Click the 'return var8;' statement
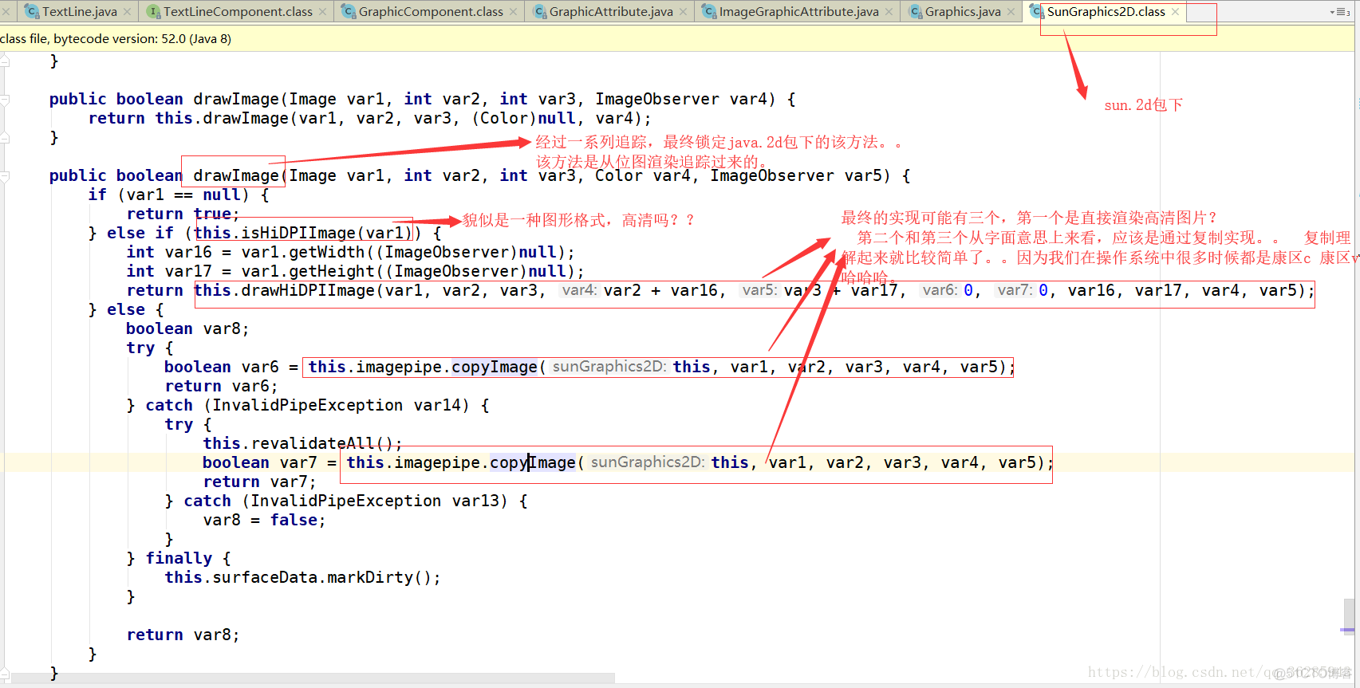1360x688 pixels. click(x=183, y=635)
